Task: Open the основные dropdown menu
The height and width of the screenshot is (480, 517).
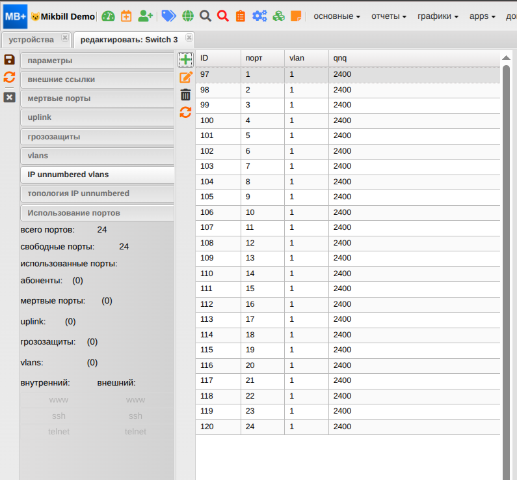Action: point(337,16)
